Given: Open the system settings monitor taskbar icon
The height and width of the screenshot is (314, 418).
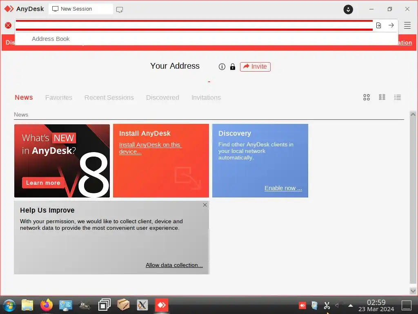Looking at the screenshot, I should tap(66, 305).
